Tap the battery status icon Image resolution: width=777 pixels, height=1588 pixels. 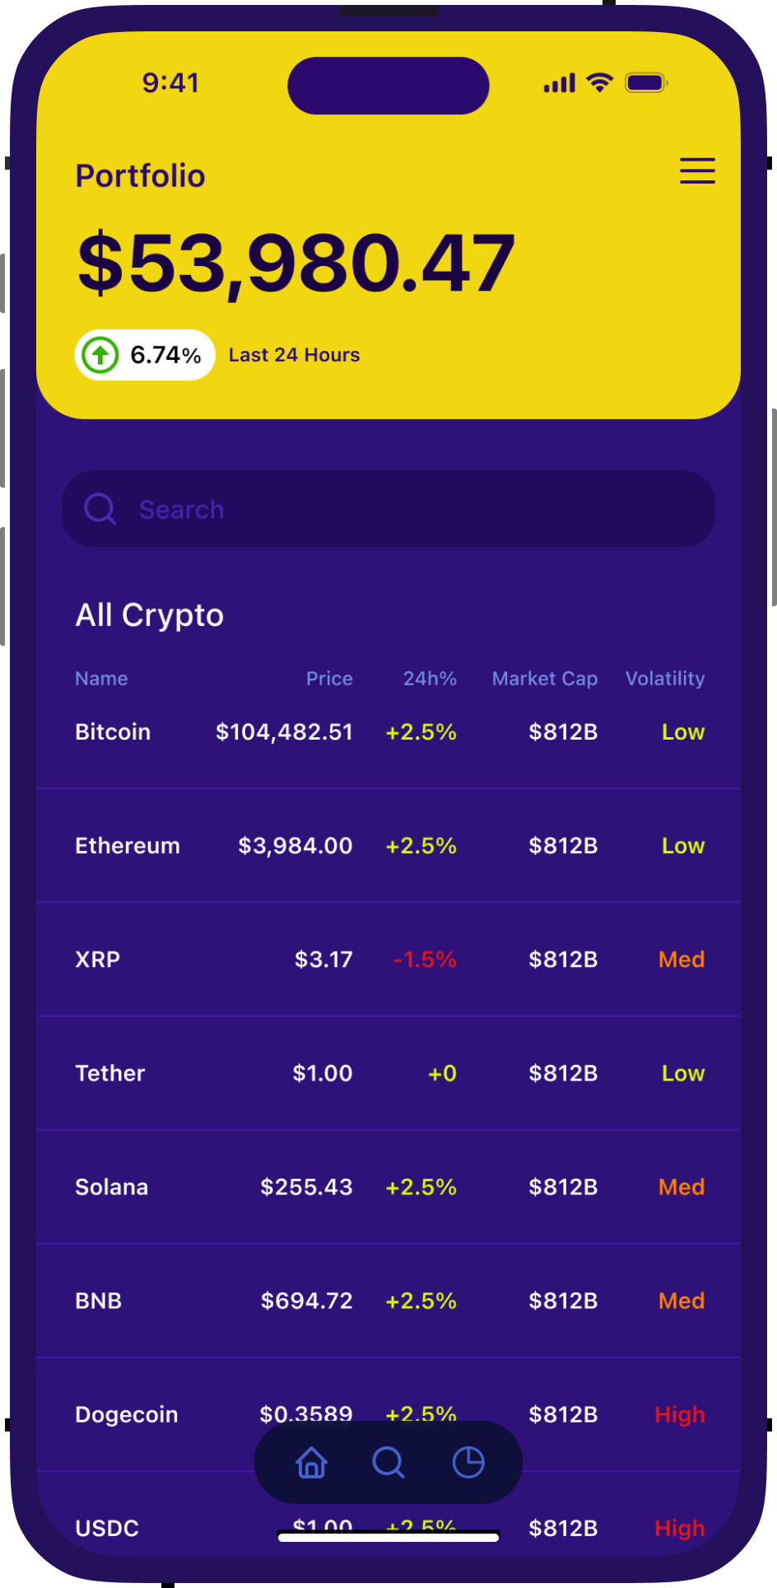(646, 82)
